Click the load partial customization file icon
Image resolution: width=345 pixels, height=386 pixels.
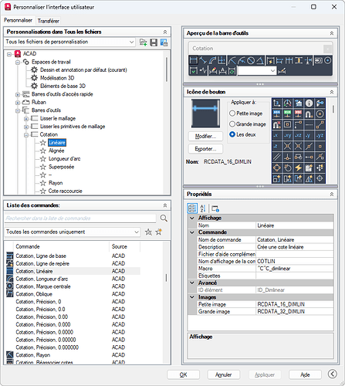click(143, 42)
